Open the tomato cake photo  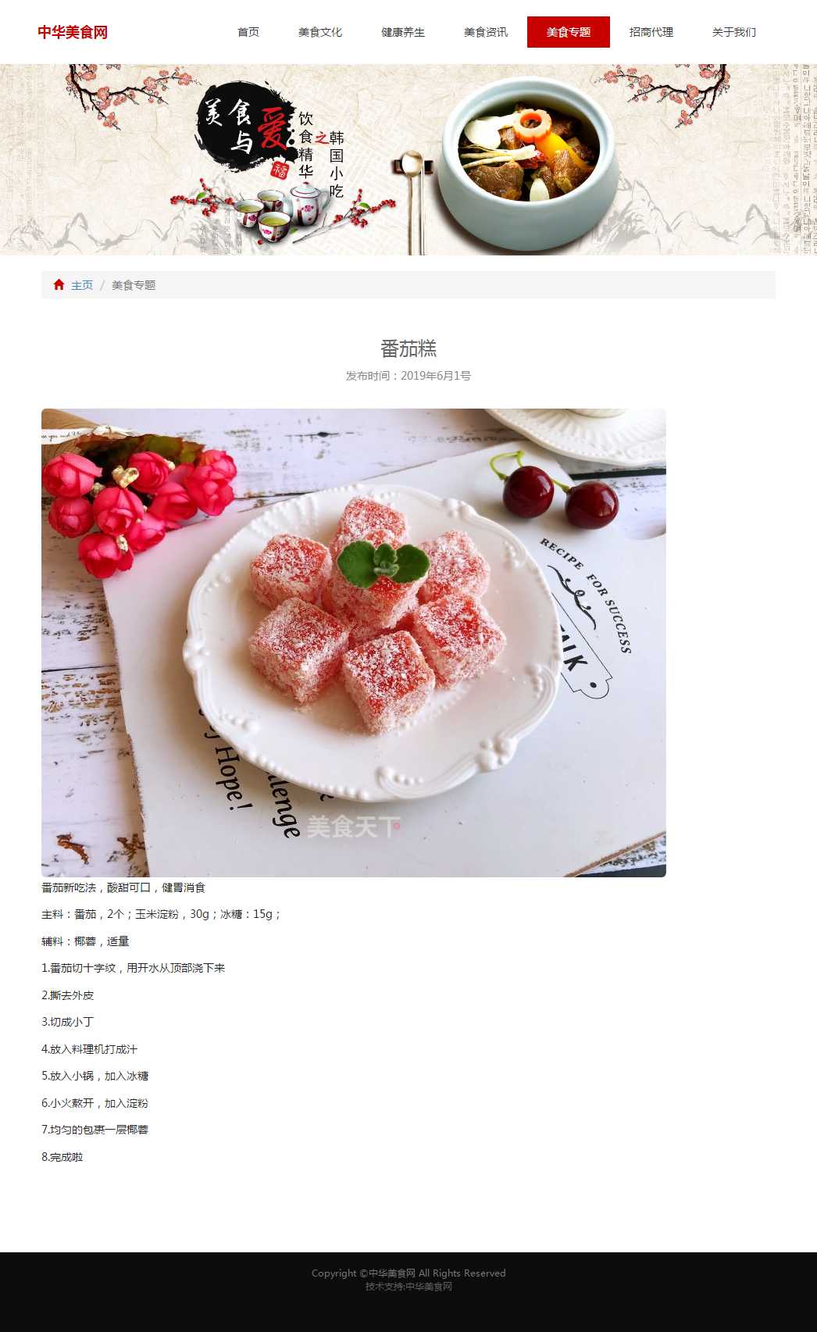[x=354, y=643]
